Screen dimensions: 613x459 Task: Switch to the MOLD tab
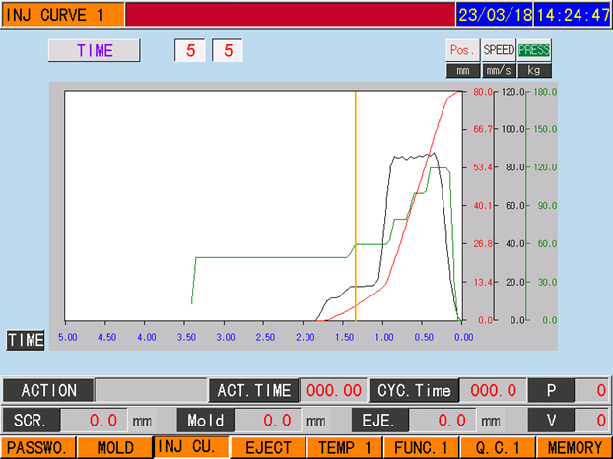pos(114,448)
